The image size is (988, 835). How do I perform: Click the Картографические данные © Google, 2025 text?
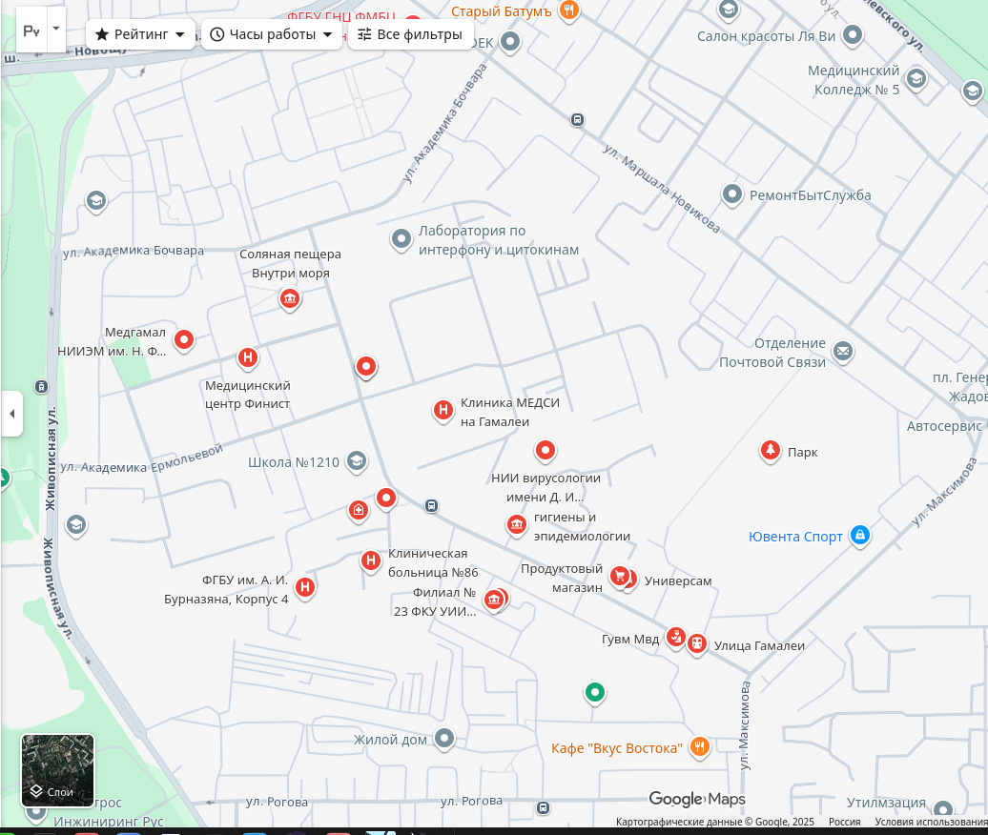tap(714, 822)
